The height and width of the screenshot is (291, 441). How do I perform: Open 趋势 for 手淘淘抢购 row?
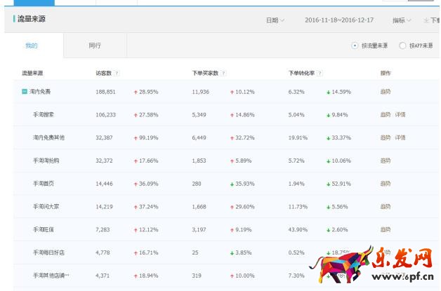click(x=386, y=161)
